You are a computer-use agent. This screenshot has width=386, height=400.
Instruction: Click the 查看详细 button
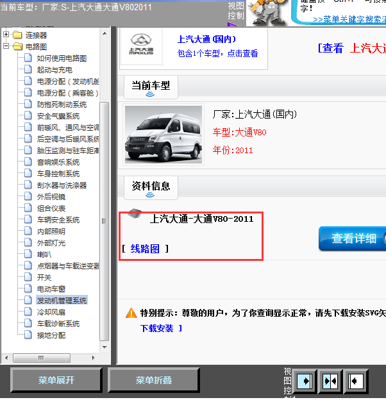tap(353, 238)
